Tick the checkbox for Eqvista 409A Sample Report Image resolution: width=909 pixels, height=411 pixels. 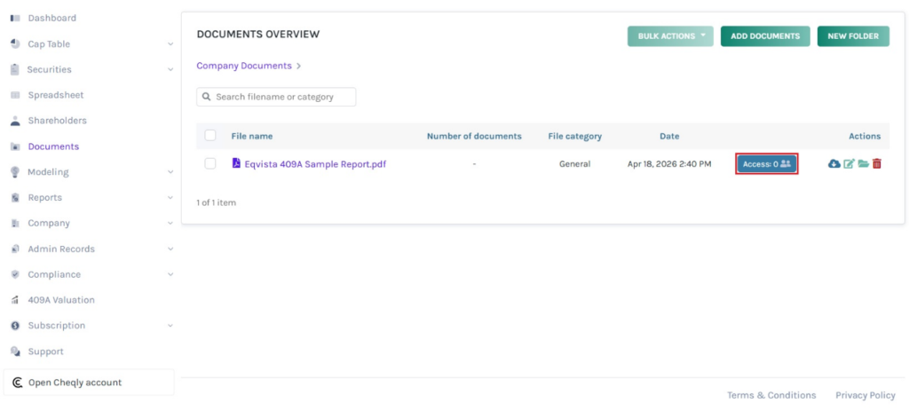210,163
